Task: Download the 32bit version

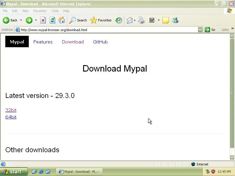Action: point(11,110)
